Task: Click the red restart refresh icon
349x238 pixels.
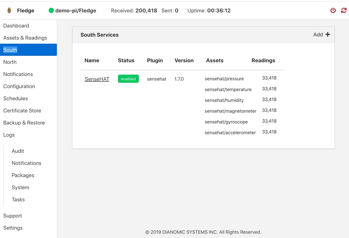Action: 344,11
